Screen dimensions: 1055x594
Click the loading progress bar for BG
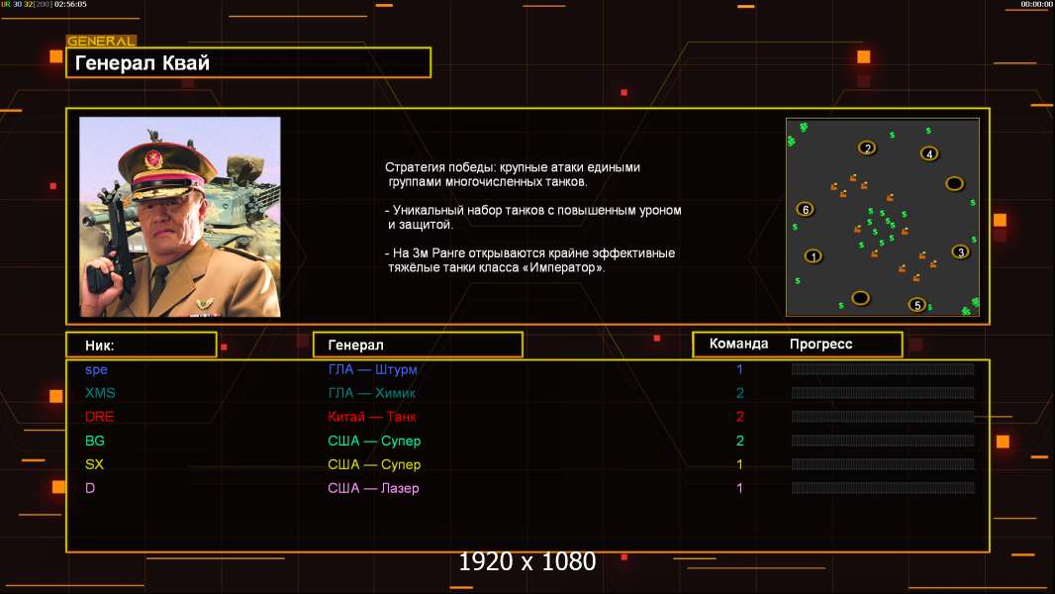click(883, 441)
